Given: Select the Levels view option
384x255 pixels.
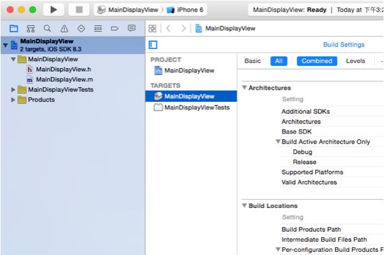Looking at the screenshot, I should click(355, 61).
